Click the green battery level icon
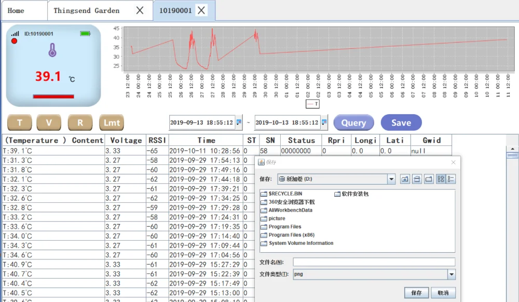 [x=85, y=34]
